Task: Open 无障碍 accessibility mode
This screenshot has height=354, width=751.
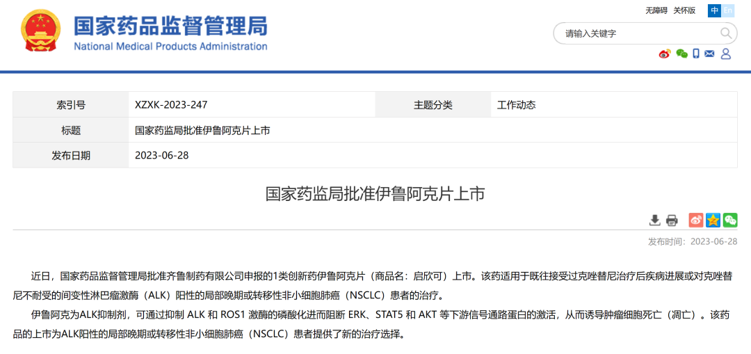Action: point(656,10)
